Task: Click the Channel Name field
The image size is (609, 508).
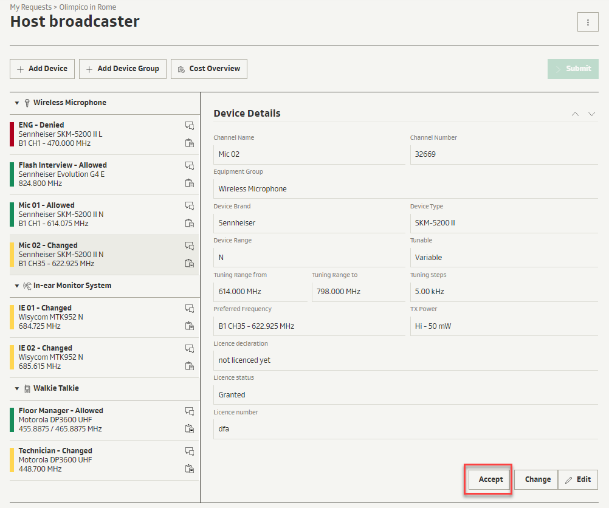Action: point(309,154)
